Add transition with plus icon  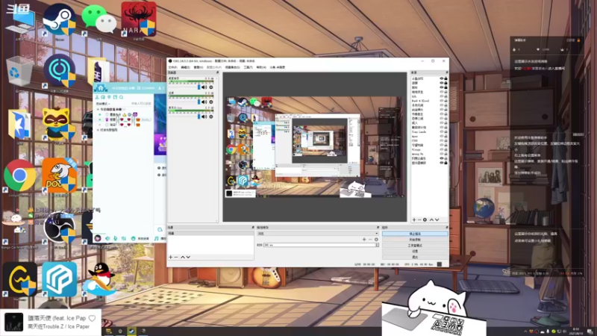click(364, 239)
